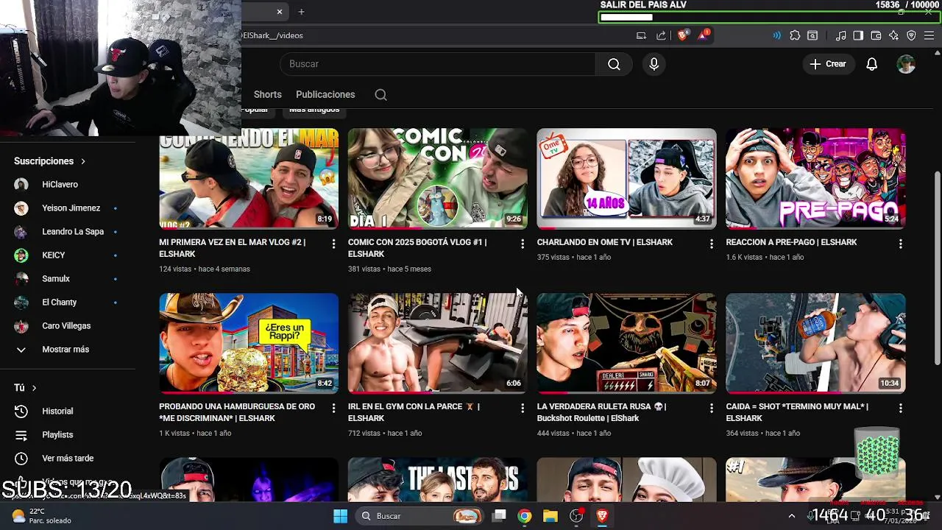Open YouTube notifications bell
This screenshot has height=530, width=942.
pos(871,64)
